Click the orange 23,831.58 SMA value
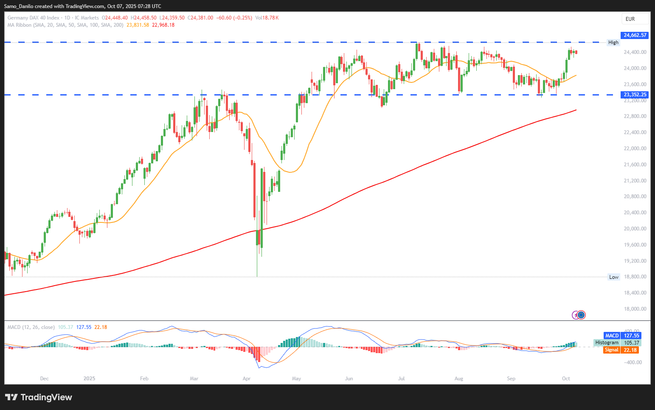 (138, 25)
